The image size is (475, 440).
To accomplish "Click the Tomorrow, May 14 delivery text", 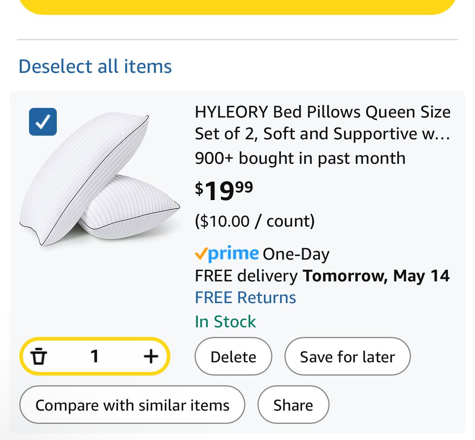I will [x=376, y=276].
